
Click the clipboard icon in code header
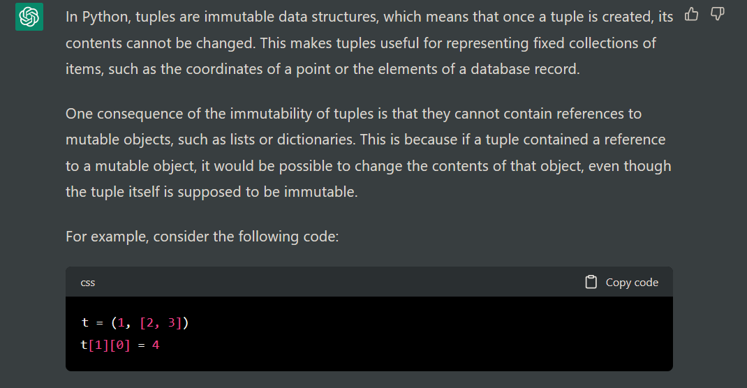point(591,282)
